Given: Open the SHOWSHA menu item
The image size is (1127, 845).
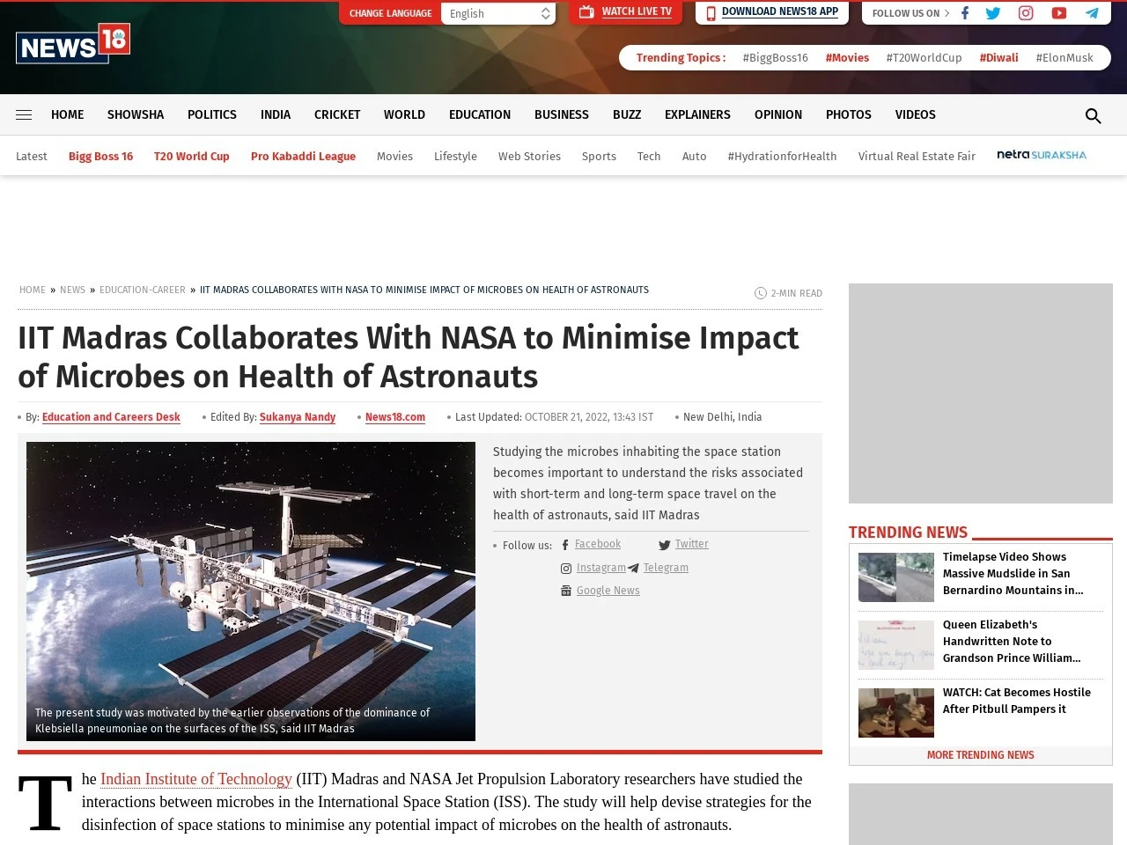Looking at the screenshot, I should pyautogui.click(x=136, y=114).
